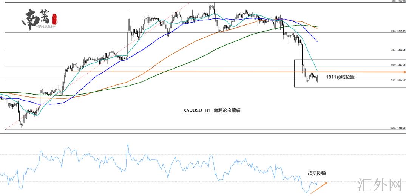Screen dimensions: 406x196
Task: Select the red dashed Fibonacci trend line
Action: [97, 66]
